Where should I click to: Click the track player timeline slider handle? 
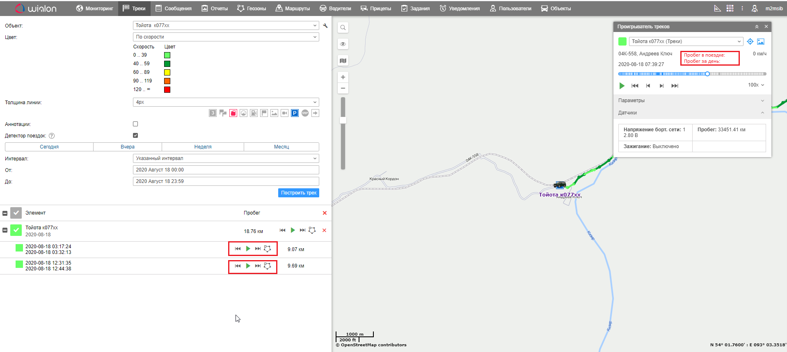pyautogui.click(x=707, y=74)
